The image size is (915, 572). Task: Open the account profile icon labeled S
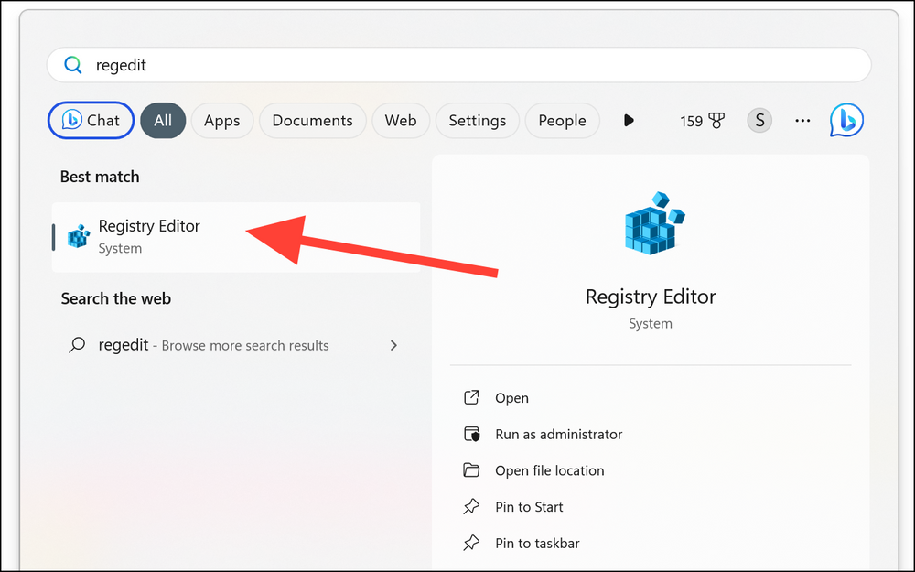(759, 120)
